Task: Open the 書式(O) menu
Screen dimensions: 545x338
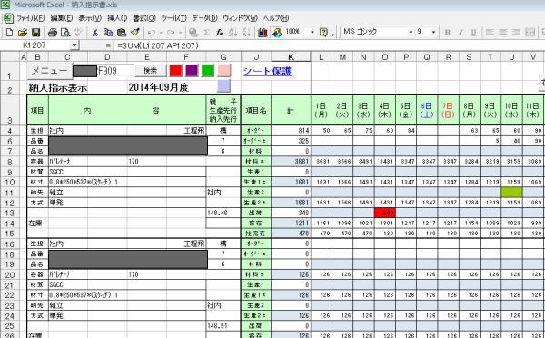Action: tap(144, 18)
